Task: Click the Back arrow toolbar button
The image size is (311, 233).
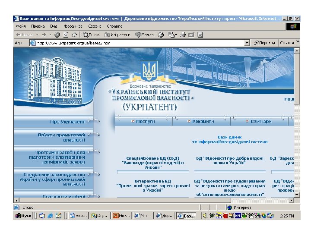Action: (24, 35)
